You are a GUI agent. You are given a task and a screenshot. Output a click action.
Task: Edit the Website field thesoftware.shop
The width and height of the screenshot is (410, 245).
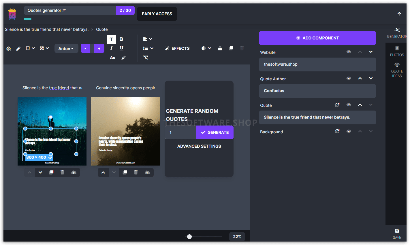pyautogui.click(x=317, y=64)
